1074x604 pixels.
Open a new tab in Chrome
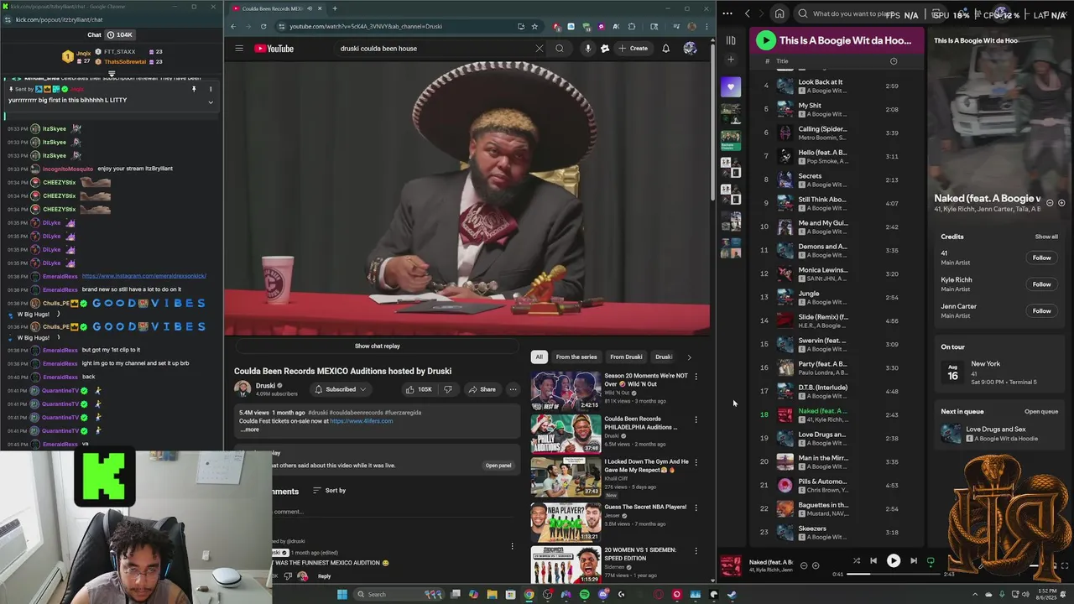335,8
